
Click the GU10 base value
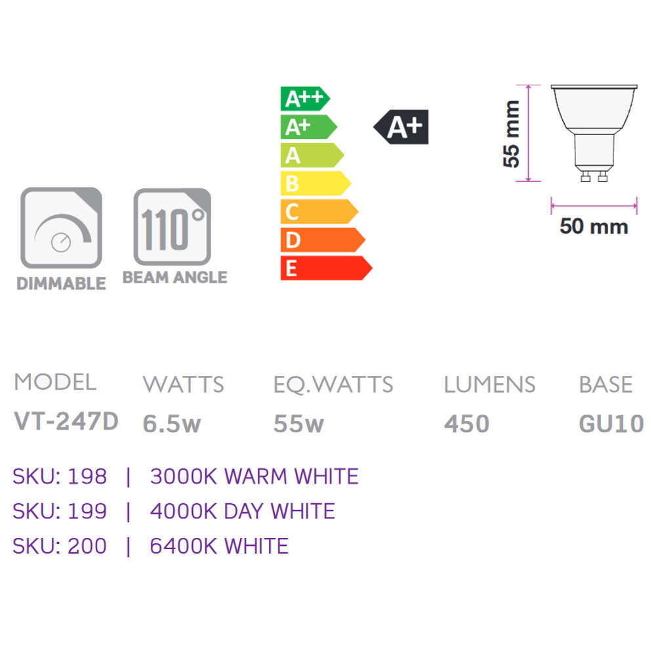pyautogui.click(x=611, y=423)
